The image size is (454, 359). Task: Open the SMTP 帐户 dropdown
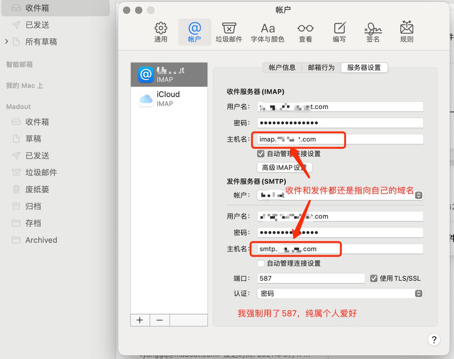pyautogui.click(x=418, y=195)
